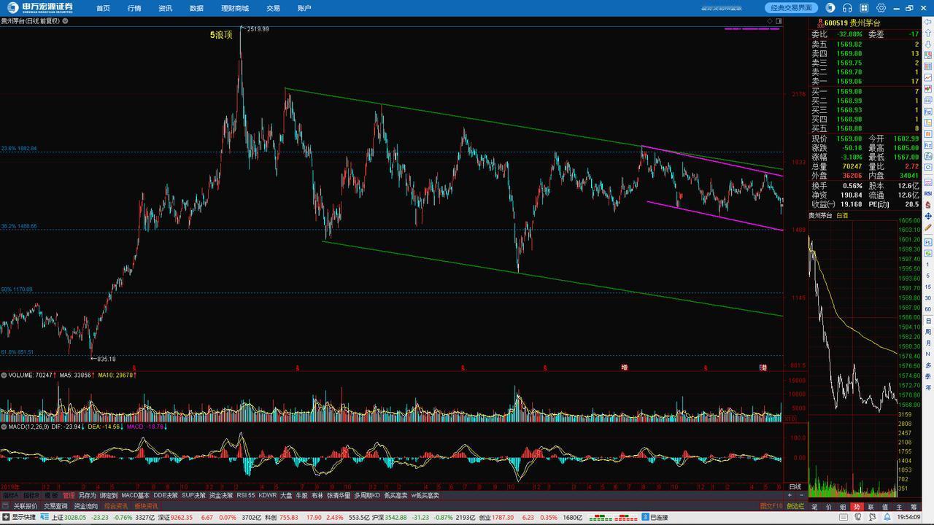This screenshot has height=525, width=934.
Task: Click the RSI indicator icon in right sidebar
Action: click(x=927, y=194)
